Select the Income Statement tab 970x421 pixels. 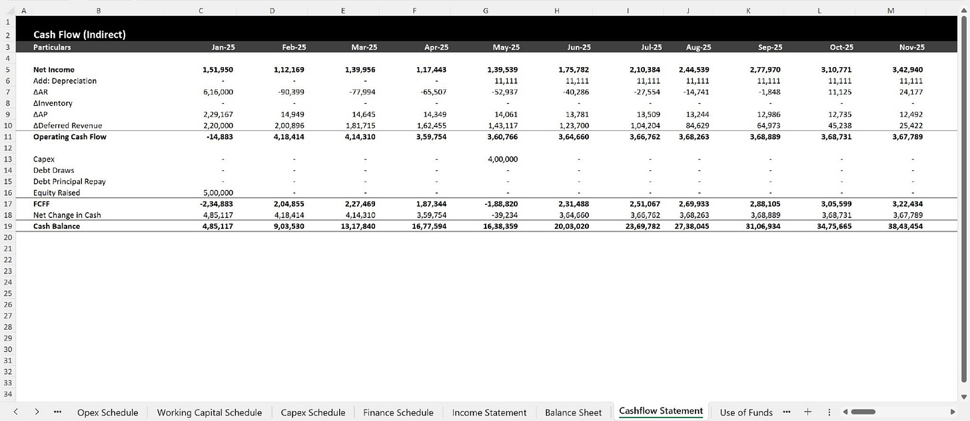coord(489,412)
